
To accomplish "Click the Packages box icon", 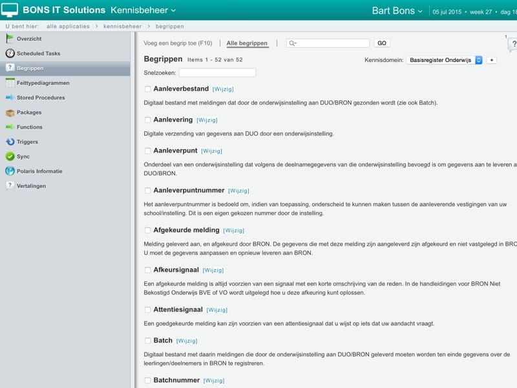I will click(10, 113).
